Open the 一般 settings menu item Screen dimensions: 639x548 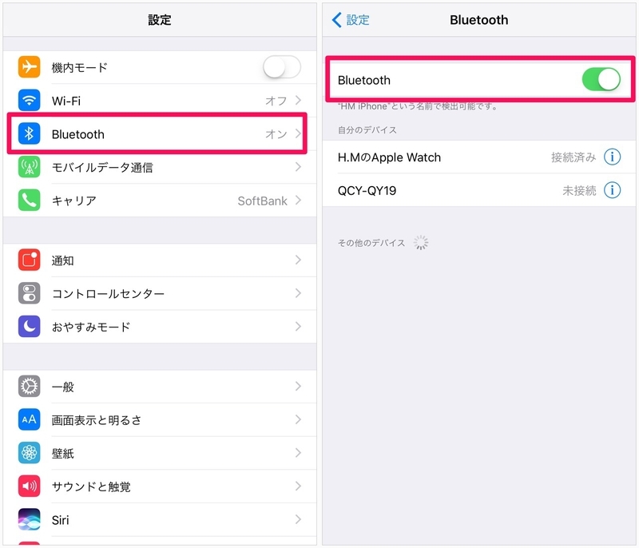[160, 387]
